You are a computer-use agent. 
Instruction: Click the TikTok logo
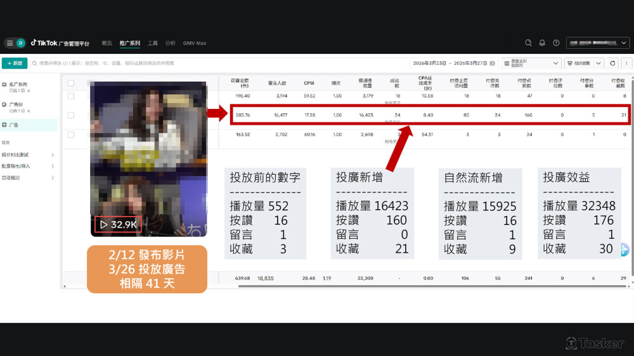coord(44,43)
